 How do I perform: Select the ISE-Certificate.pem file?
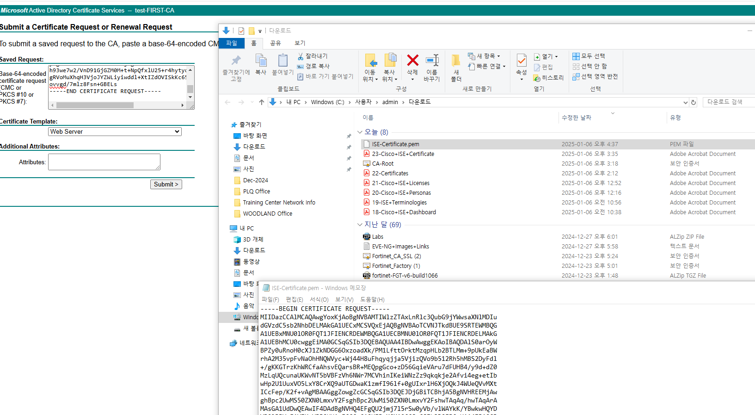coord(395,144)
